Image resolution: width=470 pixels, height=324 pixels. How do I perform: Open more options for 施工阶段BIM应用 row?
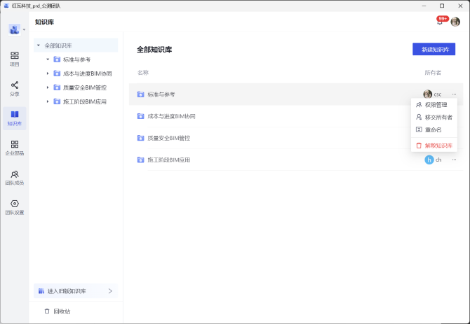pos(454,160)
